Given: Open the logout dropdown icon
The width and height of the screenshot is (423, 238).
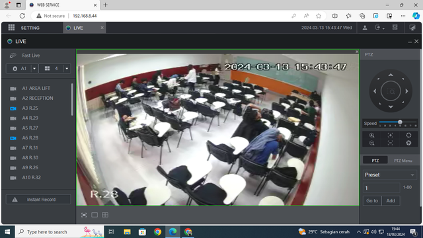Looking at the screenshot, I should point(379,28).
